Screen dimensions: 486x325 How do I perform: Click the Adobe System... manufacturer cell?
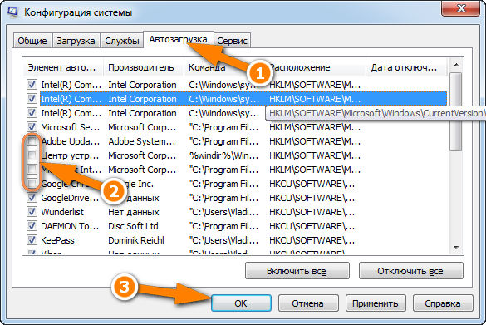coord(142,141)
